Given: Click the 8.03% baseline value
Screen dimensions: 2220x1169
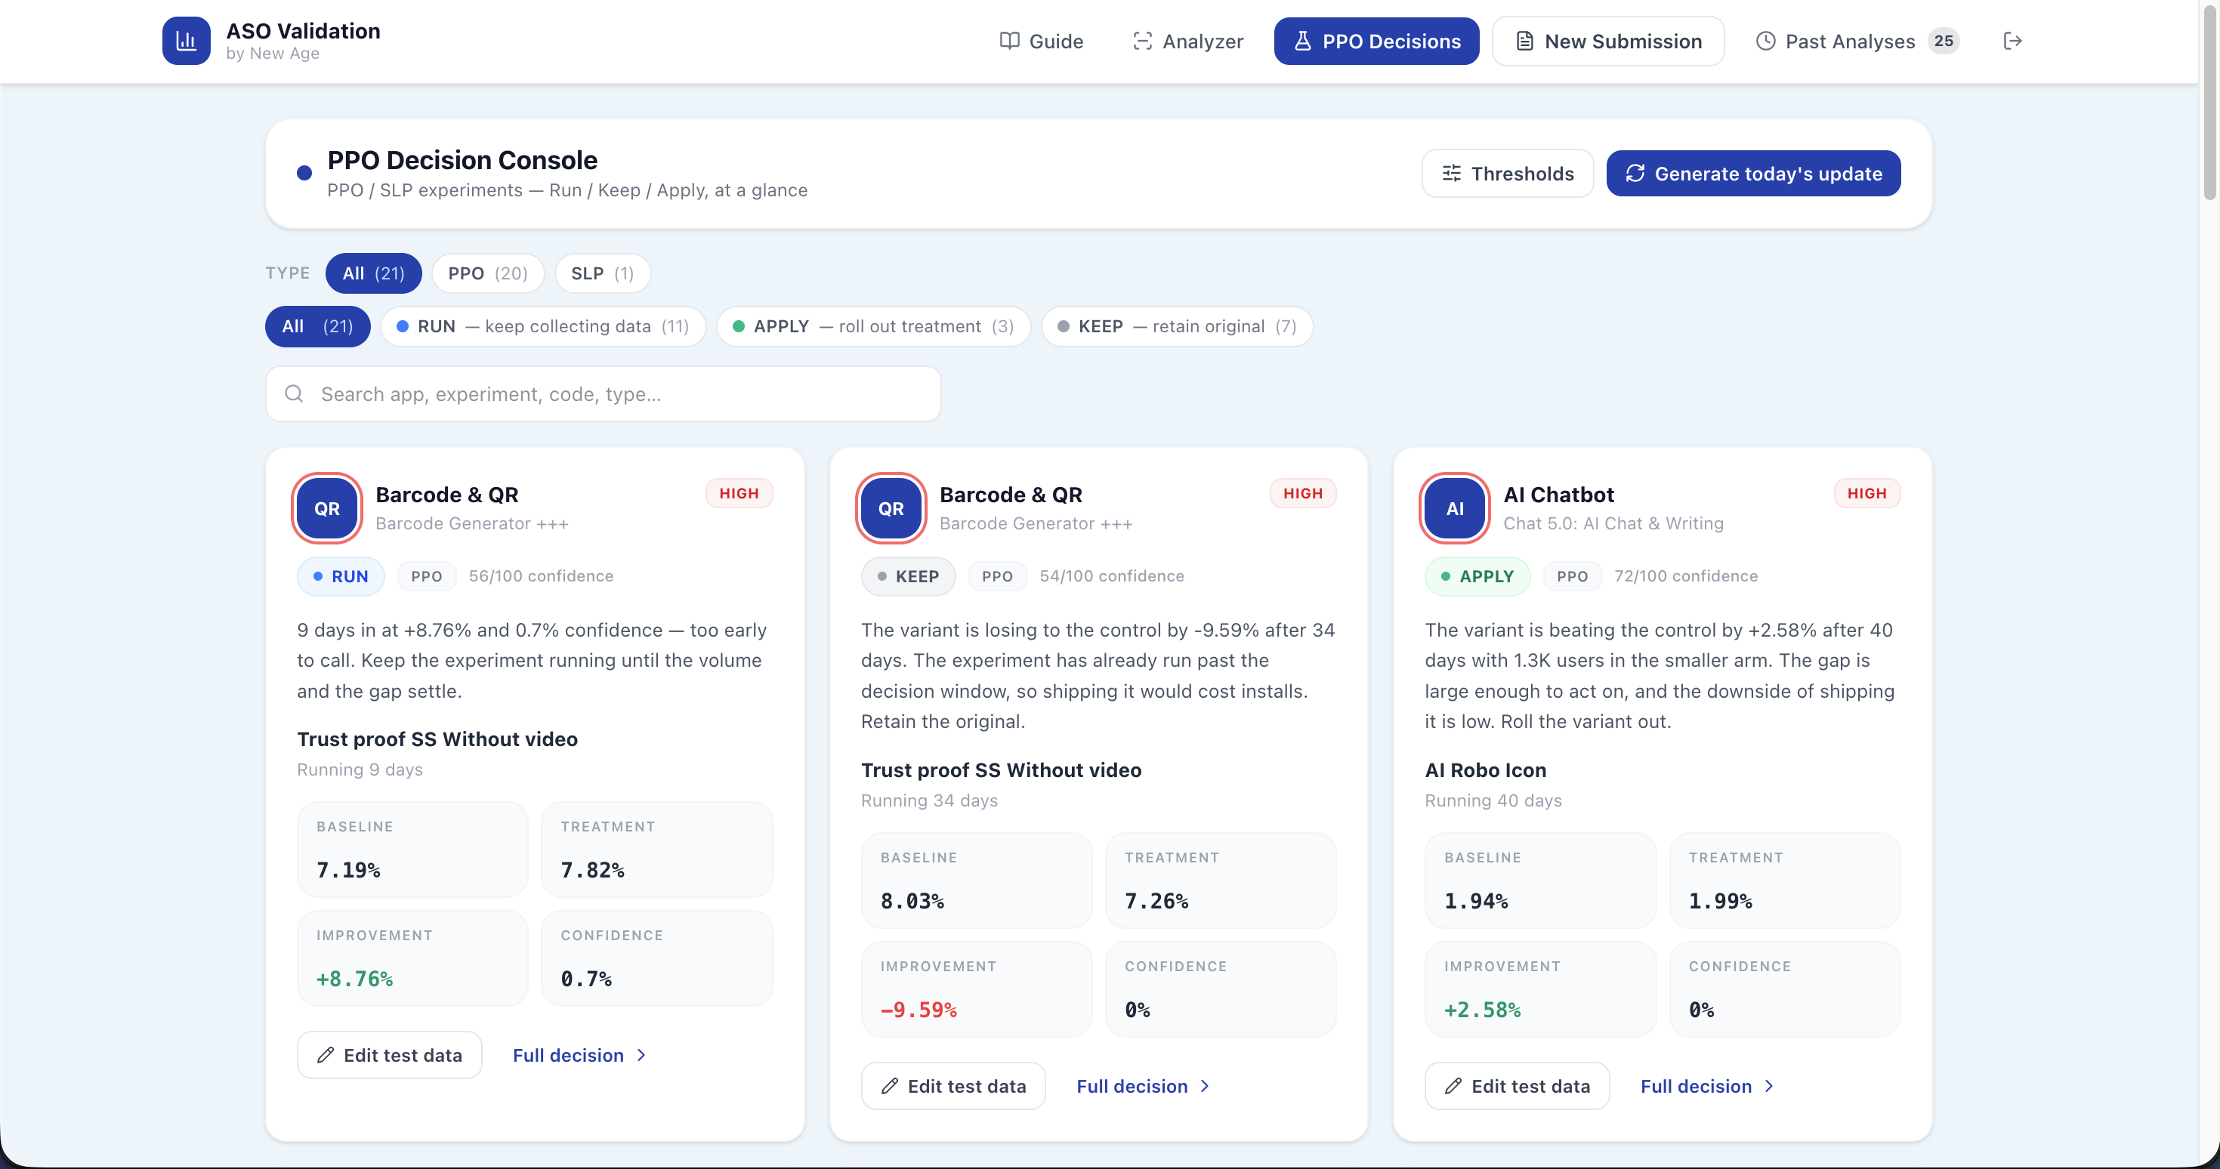Looking at the screenshot, I should point(912,901).
